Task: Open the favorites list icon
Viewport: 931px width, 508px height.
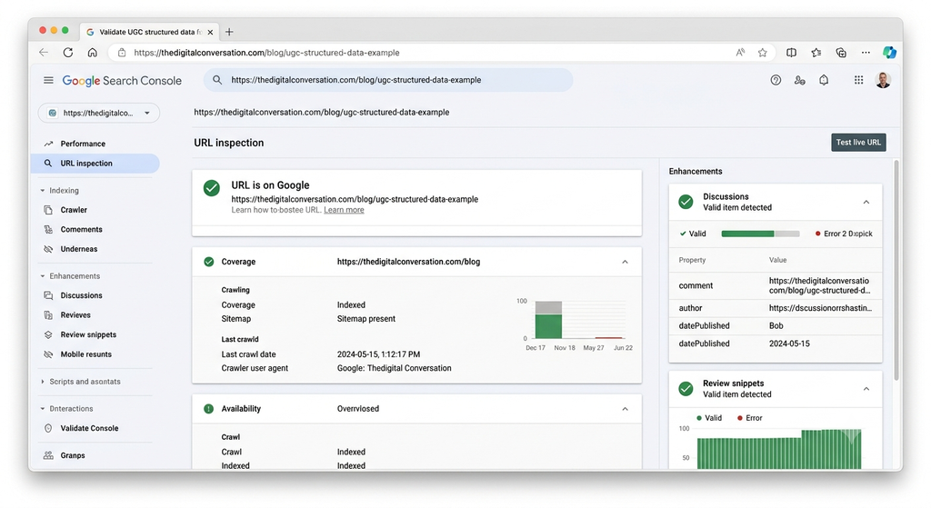Action: 816,52
